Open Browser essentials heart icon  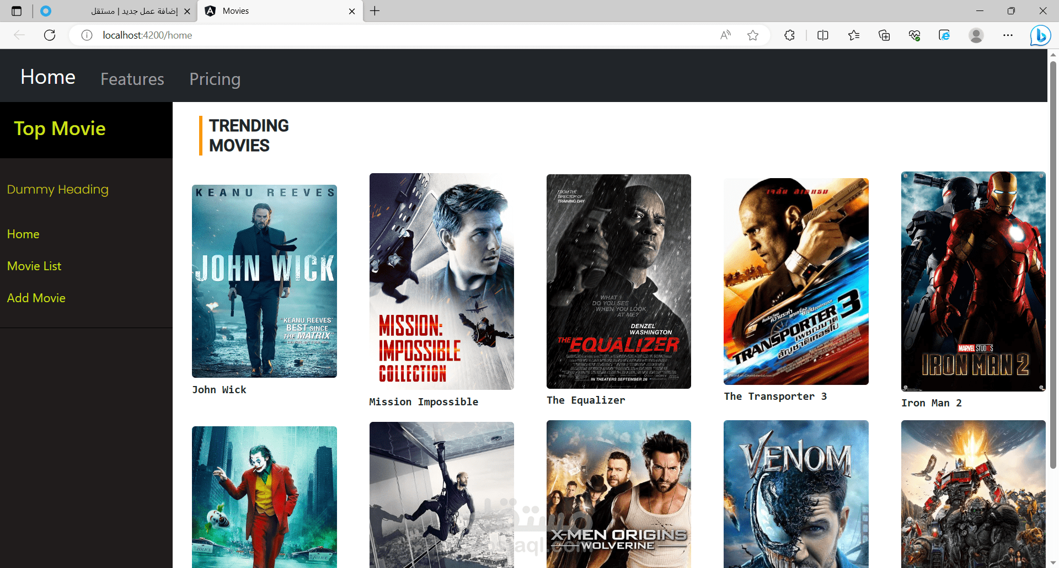pos(914,35)
